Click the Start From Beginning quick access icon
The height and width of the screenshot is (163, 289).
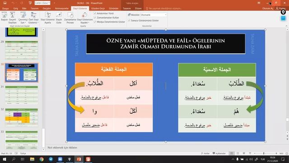tap(30, 3)
